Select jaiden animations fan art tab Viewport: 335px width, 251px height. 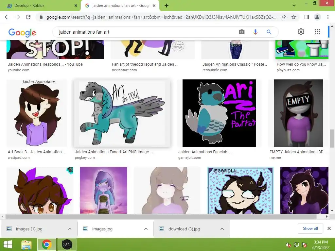pos(120,6)
